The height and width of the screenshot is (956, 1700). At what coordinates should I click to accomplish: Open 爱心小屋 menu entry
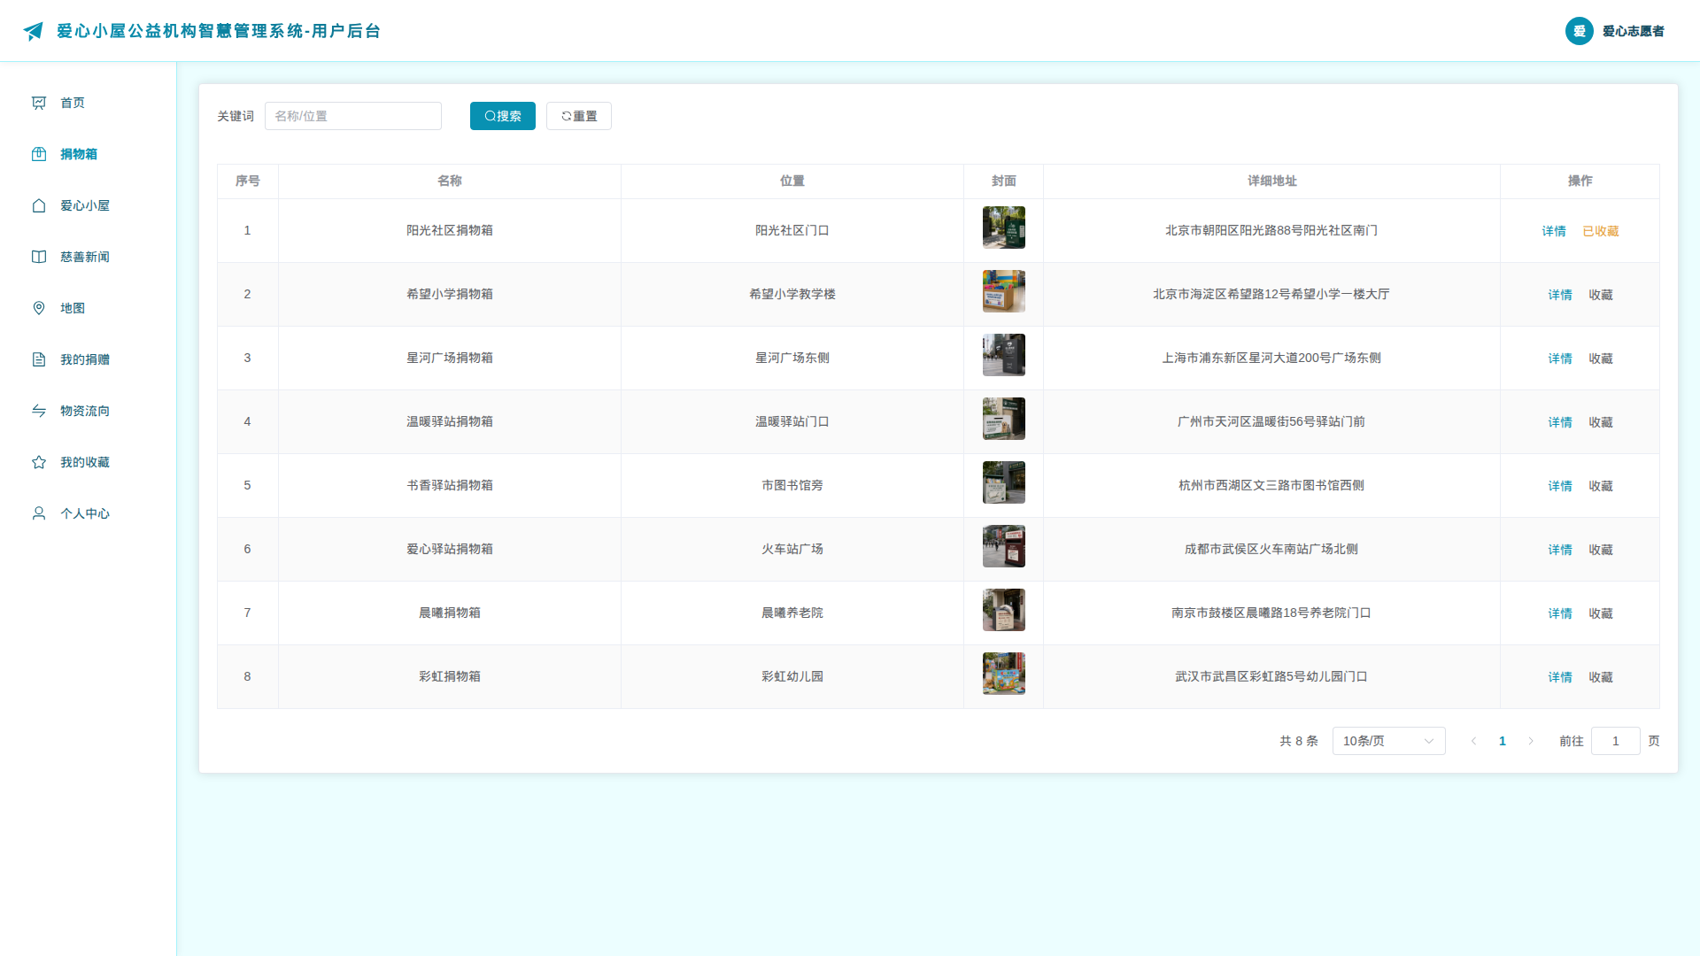88,205
